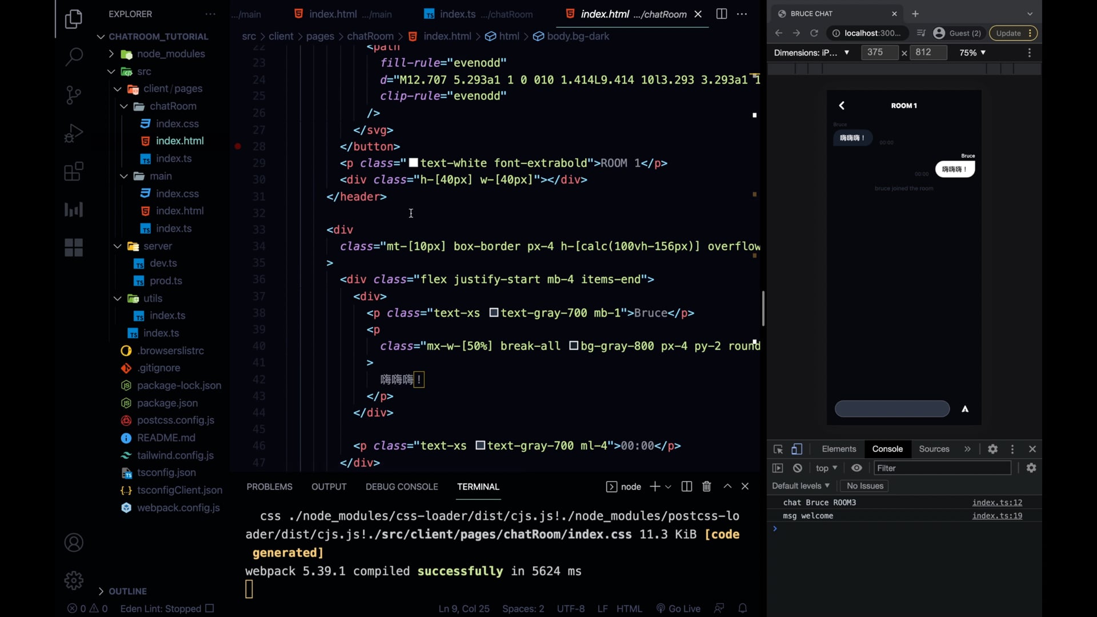1097x617 pixels.
Task: Click the device toolbar toggle icon
Action: point(796,449)
